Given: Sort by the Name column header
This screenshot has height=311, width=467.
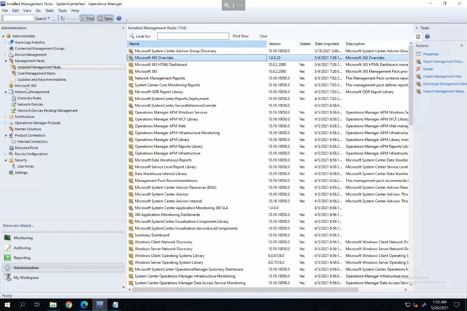Looking at the screenshot, I should 197,44.
